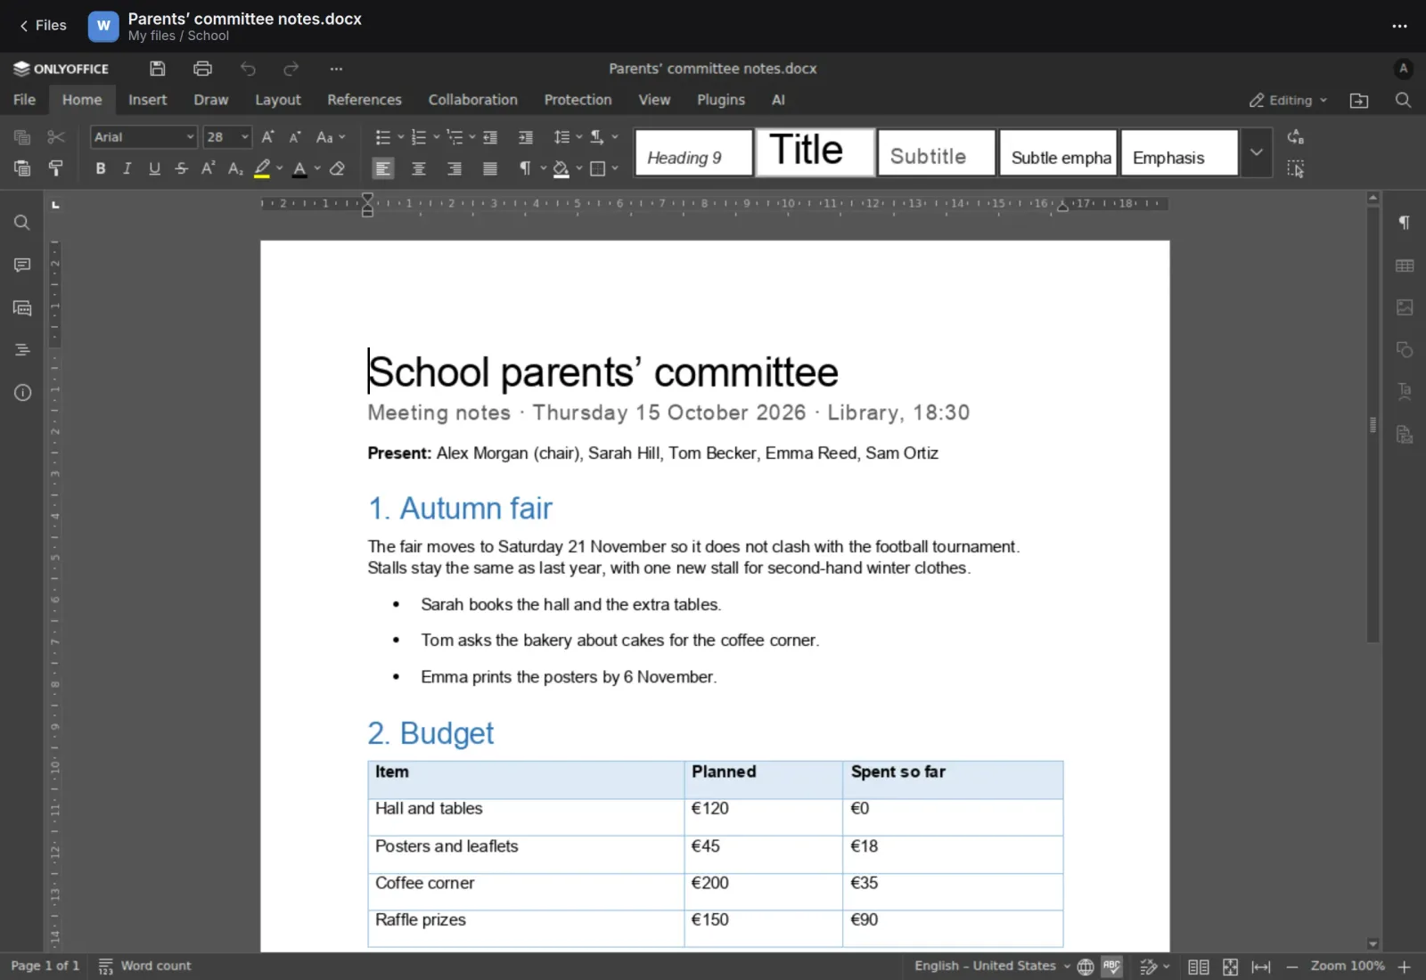Image resolution: width=1426 pixels, height=980 pixels.
Task: Click the zoom in plus button
Action: tap(1405, 967)
